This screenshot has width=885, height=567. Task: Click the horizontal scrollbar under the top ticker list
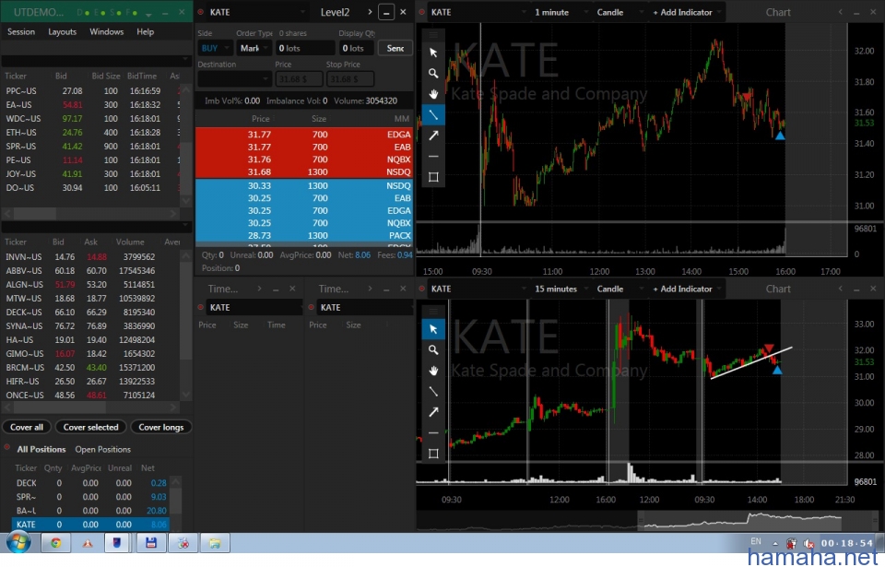tap(90, 214)
